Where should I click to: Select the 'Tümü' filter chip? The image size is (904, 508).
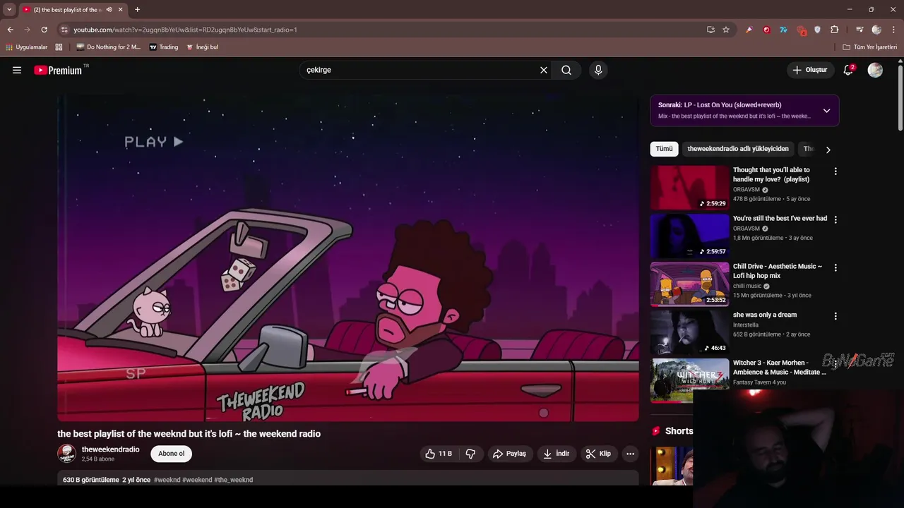coord(664,149)
